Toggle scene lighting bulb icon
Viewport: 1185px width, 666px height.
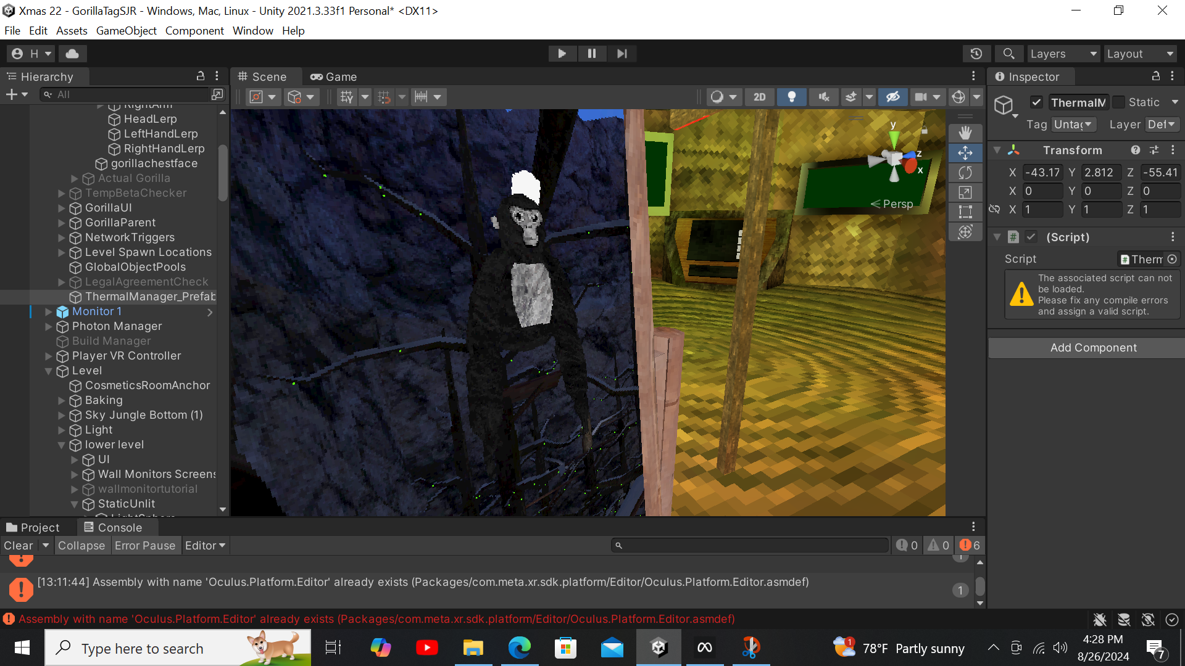(791, 97)
